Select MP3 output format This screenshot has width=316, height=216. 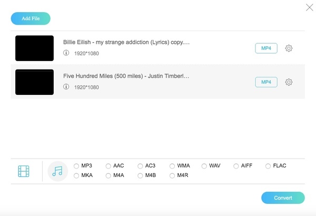coord(77,166)
